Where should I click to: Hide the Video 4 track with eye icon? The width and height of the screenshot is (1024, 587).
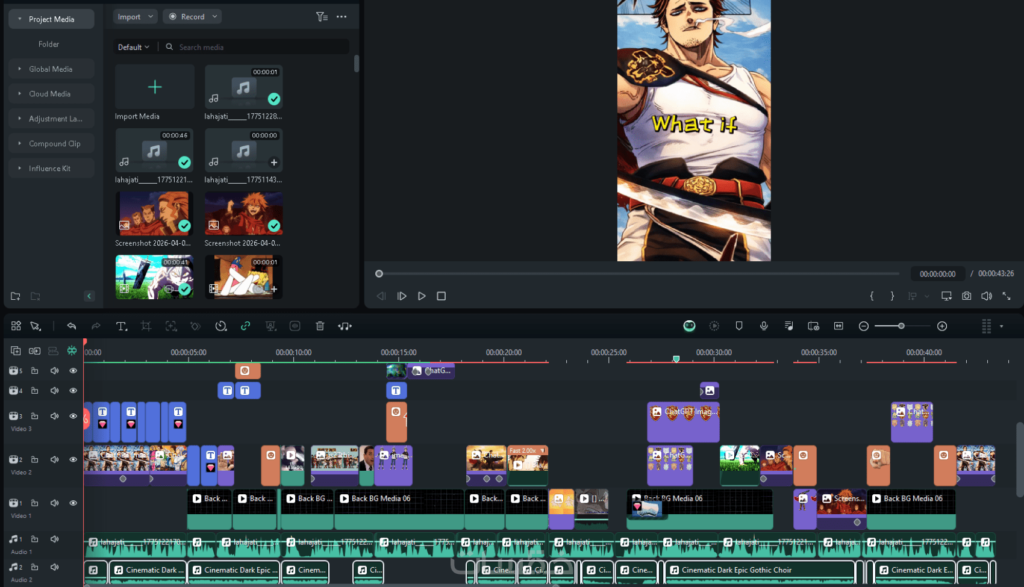73,391
